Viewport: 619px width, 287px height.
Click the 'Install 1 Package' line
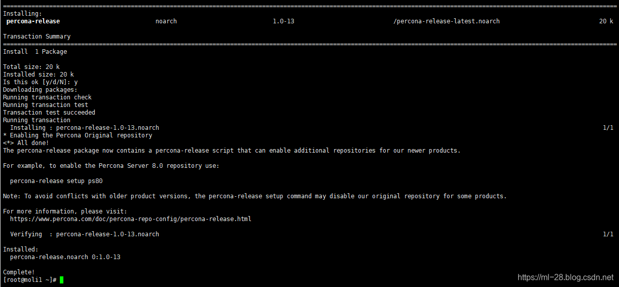pos(35,52)
